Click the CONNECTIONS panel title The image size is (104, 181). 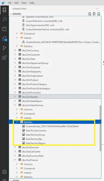click(19, 9)
